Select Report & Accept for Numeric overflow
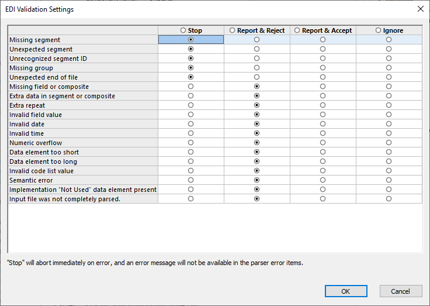The image size is (430, 306). pyautogui.click(x=322, y=143)
